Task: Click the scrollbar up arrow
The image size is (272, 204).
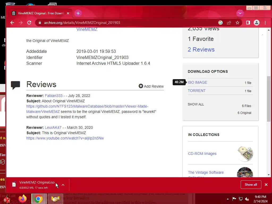Action: click(x=269, y=30)
